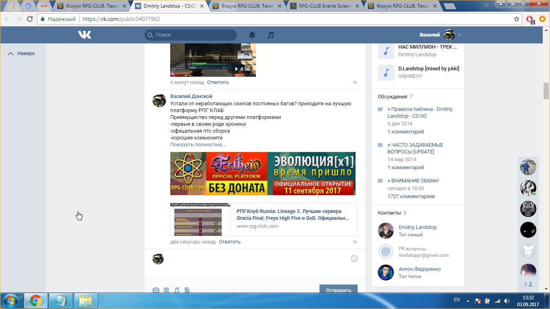The image size is (550, 309).
Task: Open the friends online counter showing 2
Action: pyautogui.click(x=528, y=284)
